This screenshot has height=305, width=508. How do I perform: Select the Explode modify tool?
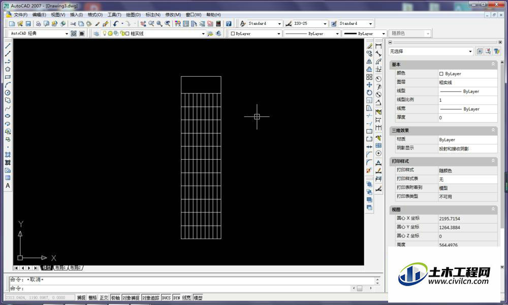pyautogui.click(x=369, y=170)
